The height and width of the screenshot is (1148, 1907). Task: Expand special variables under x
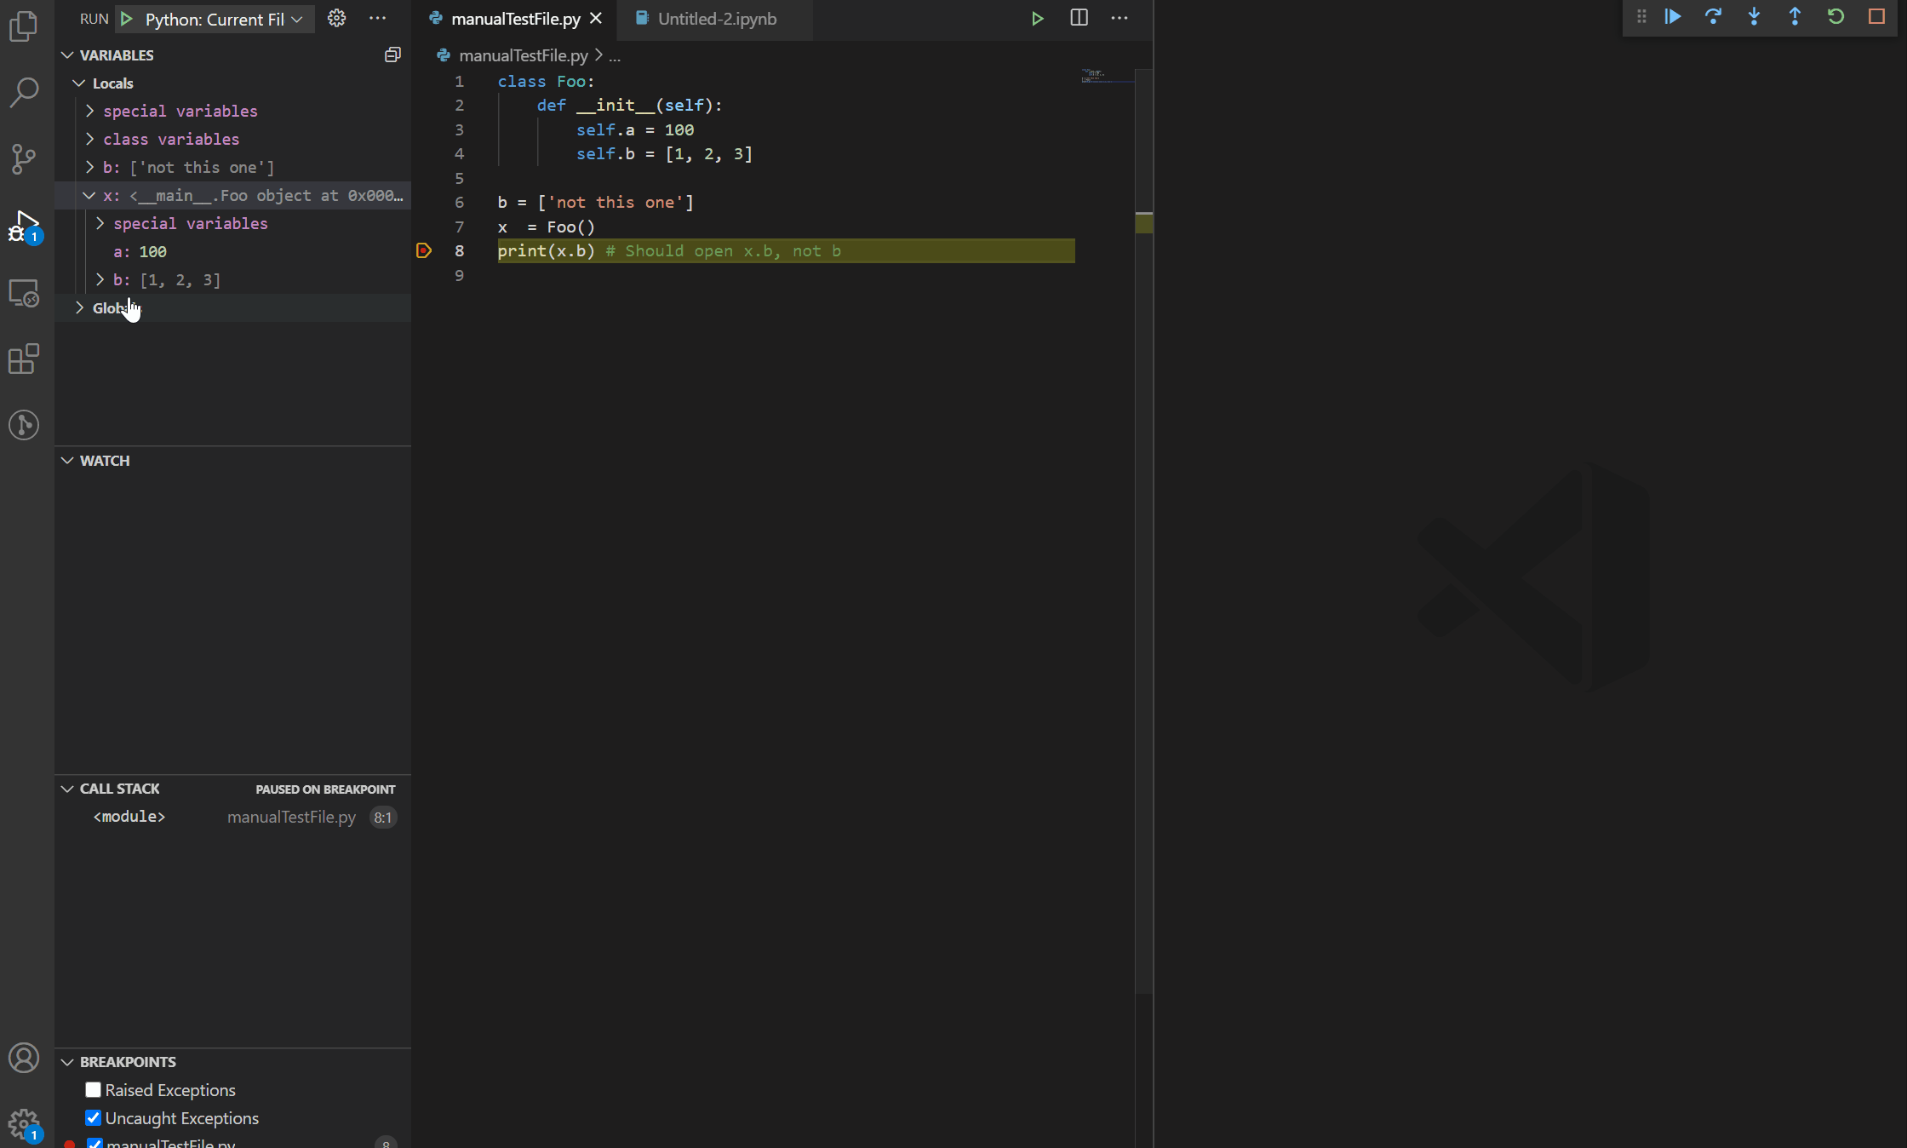coord(100,223)
